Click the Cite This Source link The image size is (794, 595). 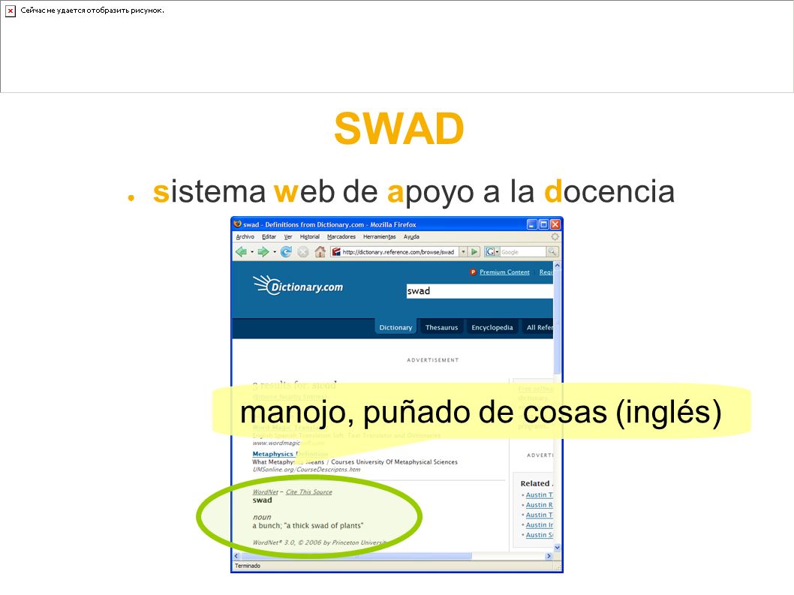click(x=309, y=491)
